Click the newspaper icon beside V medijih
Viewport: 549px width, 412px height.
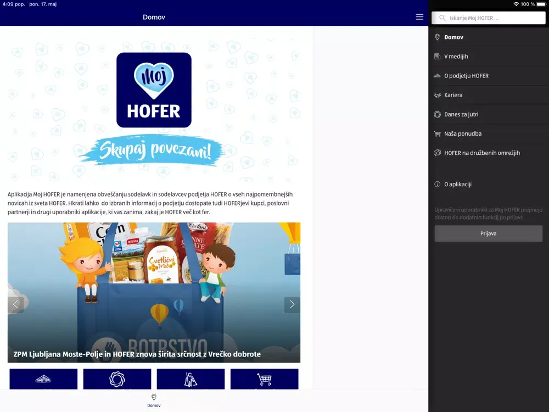(x=438, y=57)
